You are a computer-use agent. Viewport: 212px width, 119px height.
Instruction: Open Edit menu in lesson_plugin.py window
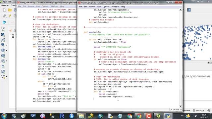pos(85,7)
